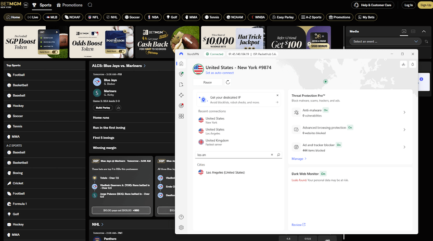
Task: Open NordVPN settings gear icon
Action: click(x=181, y=228)
